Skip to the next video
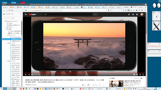This screenshot has width=161, height=90. (x=29, y=74)
